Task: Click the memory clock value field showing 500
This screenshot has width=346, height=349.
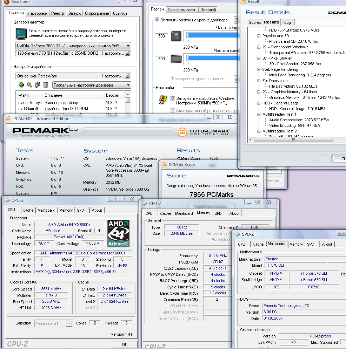Action: click(162, 59)
